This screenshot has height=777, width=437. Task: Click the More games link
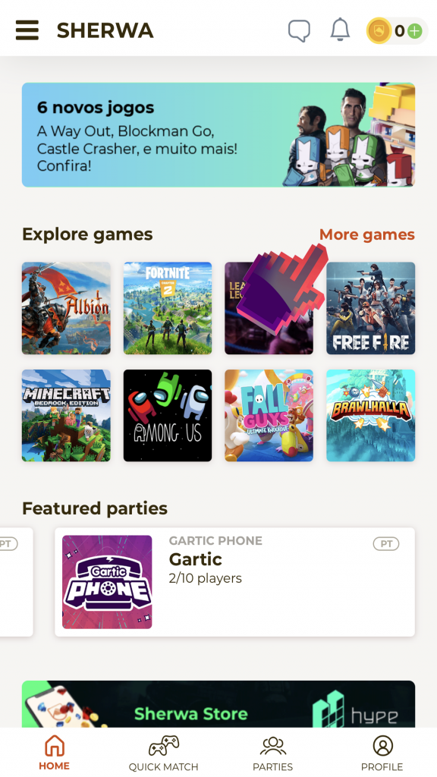pyautogui.click(x=366, y=234)
